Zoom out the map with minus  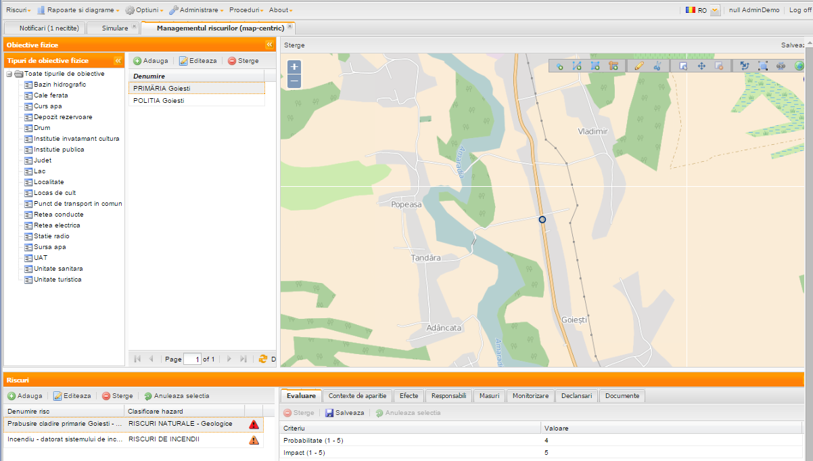coord(294,81)
